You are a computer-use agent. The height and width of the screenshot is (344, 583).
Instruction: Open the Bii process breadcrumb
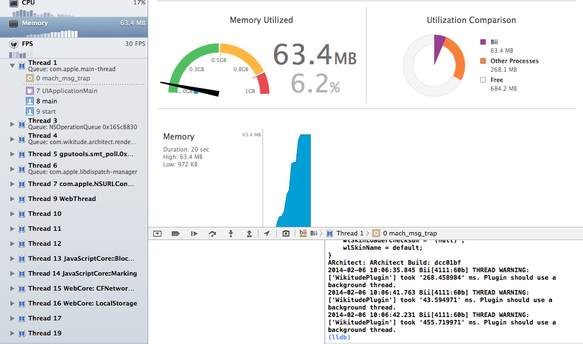308,233
